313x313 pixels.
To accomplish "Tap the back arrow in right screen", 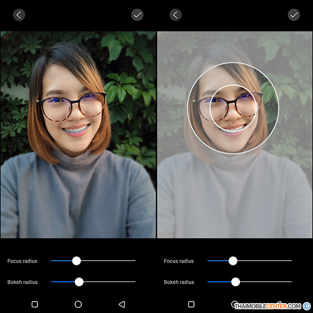I will 175,15.
